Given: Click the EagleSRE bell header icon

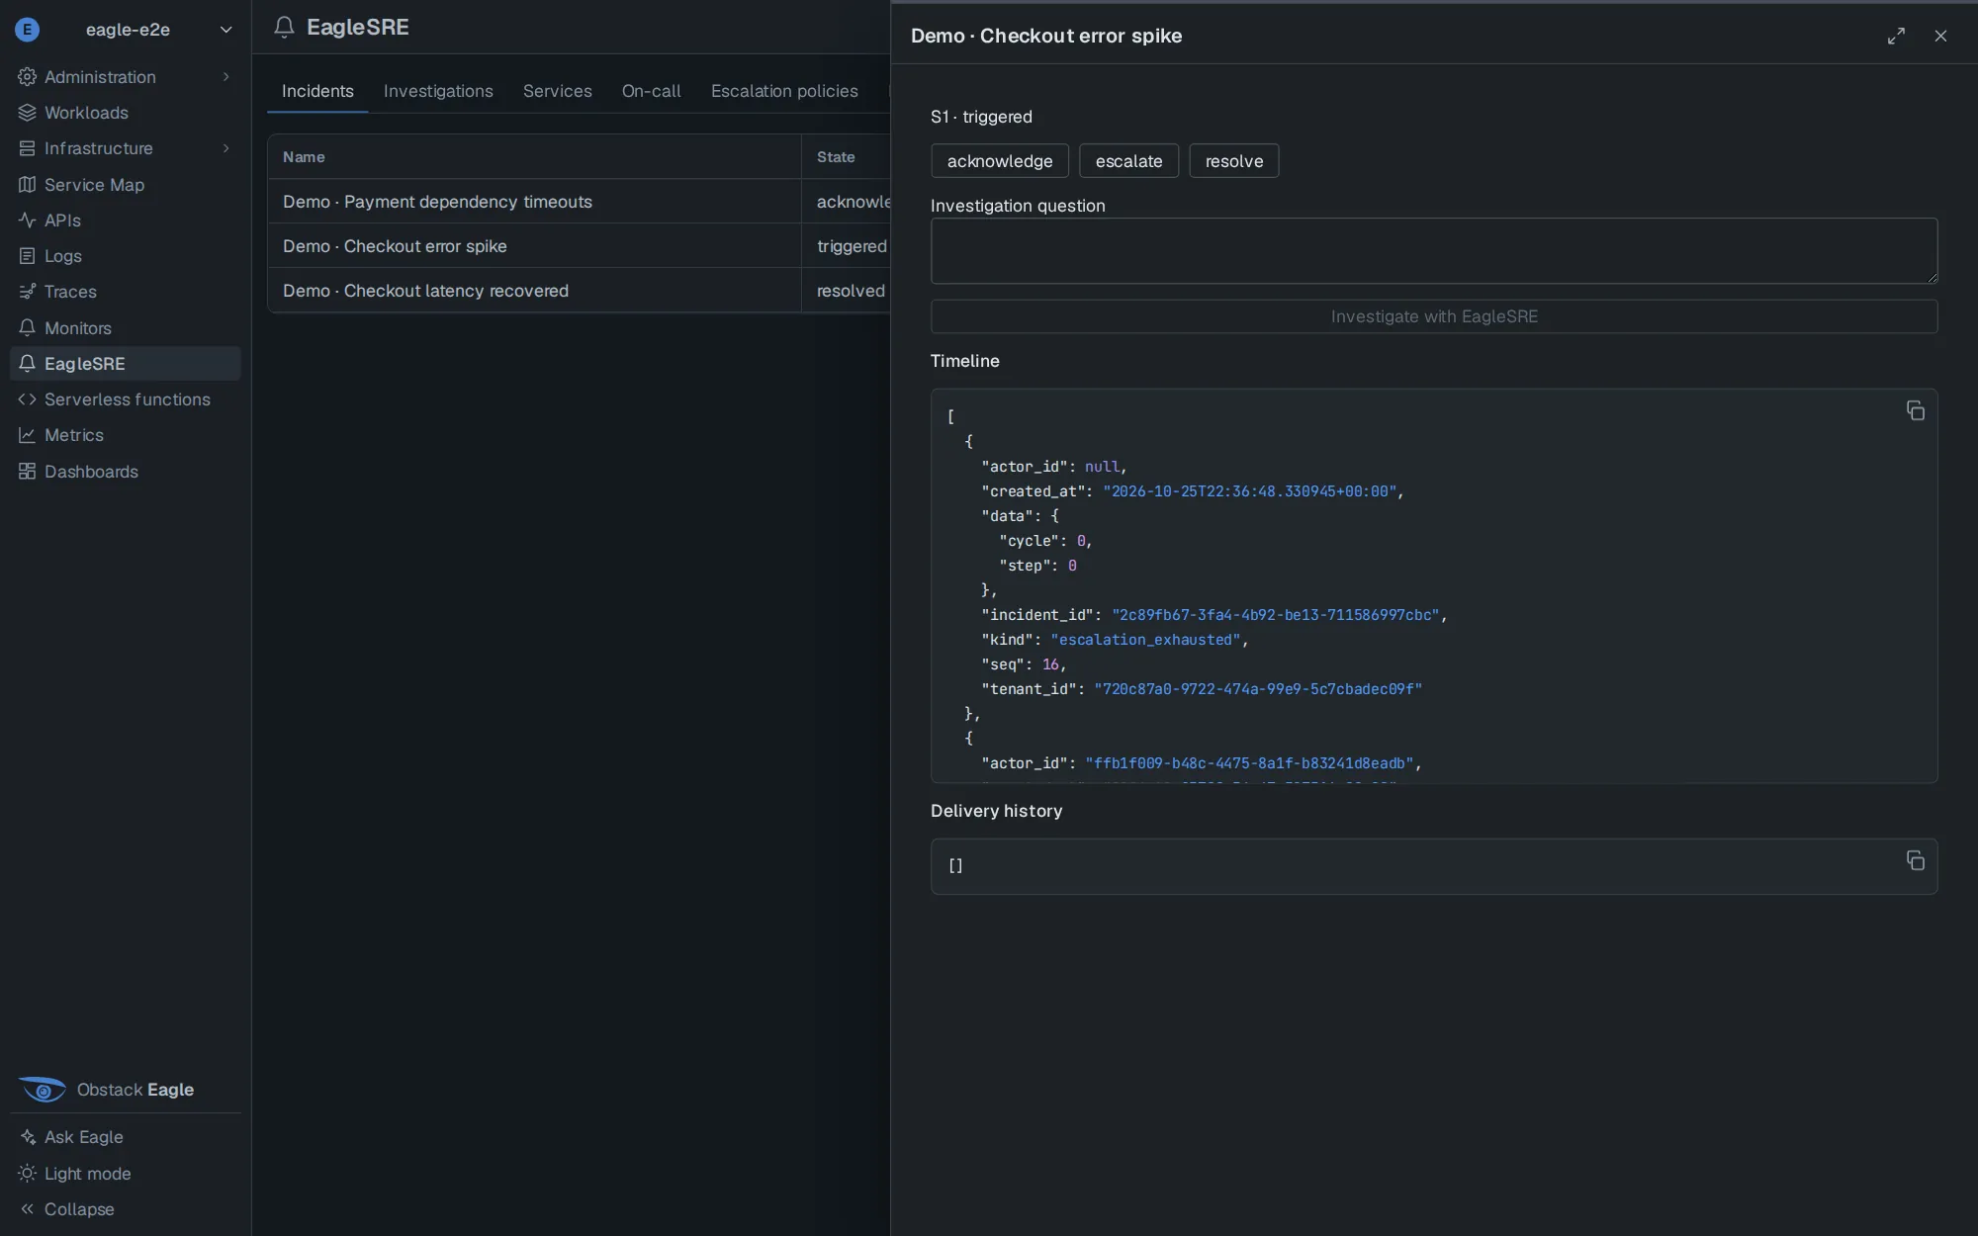Looking at the screenshot, I should (284, 28).
